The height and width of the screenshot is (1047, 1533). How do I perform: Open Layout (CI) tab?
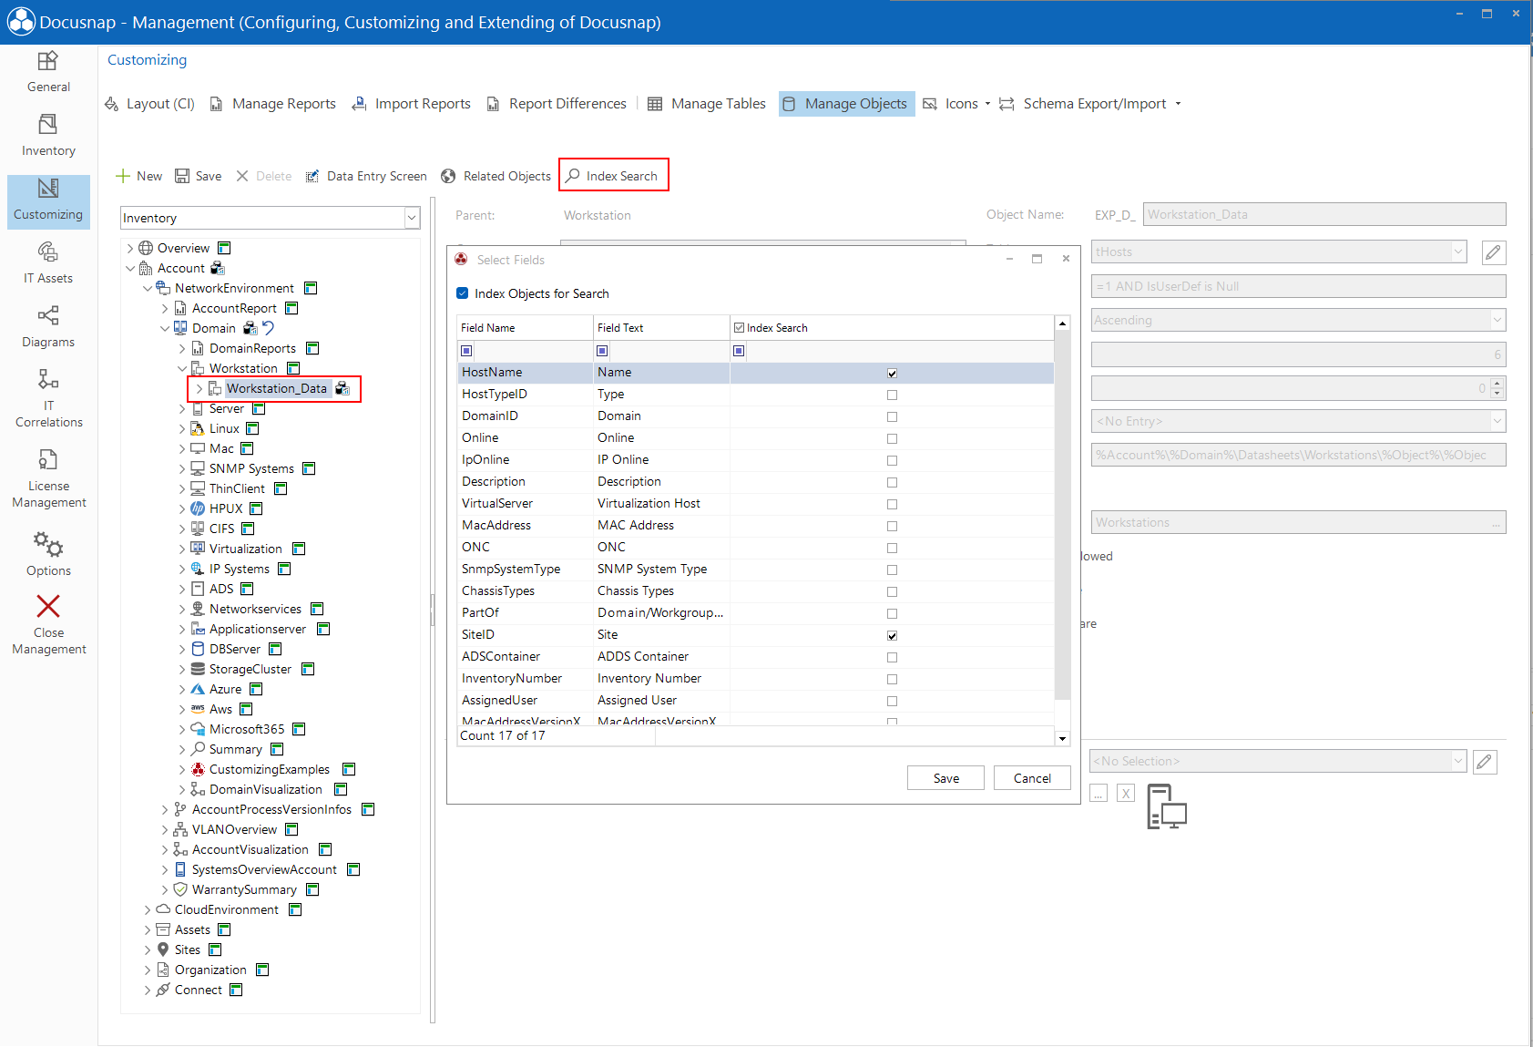click(x=150, y=104)
